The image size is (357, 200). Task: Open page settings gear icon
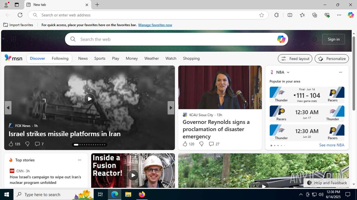tap(314, 39)
